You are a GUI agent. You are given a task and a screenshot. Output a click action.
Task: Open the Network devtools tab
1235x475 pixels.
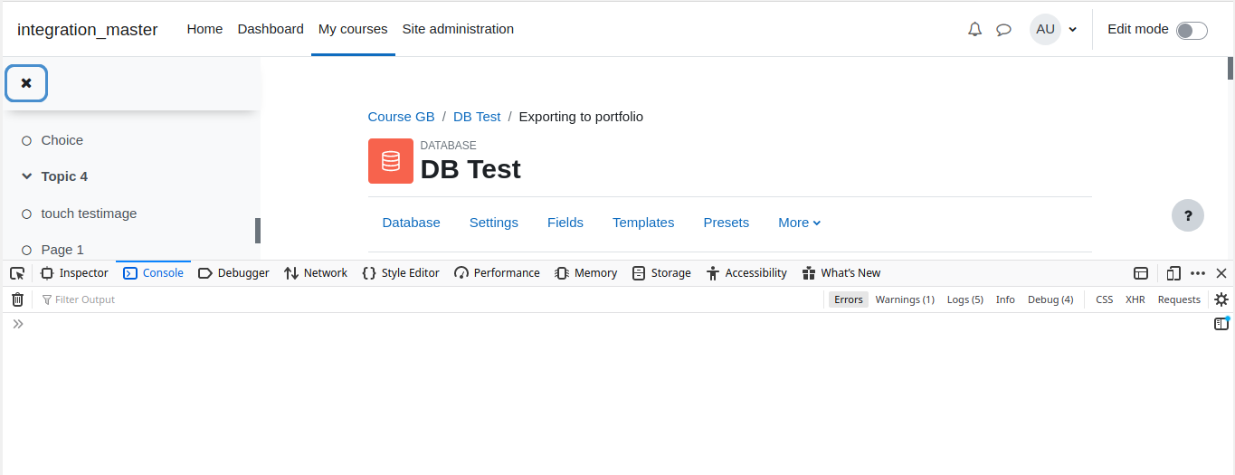(316, 273)
